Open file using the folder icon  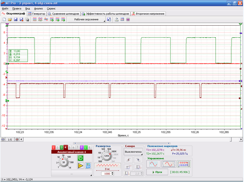pos(10,19)
